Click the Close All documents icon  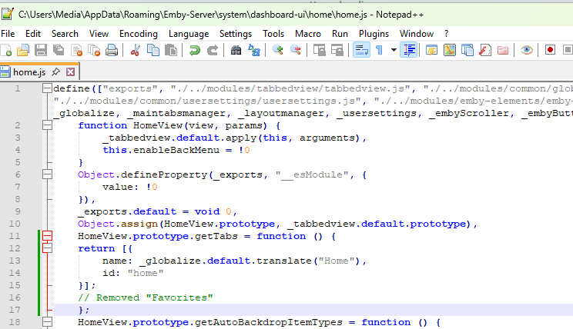point(94,50)
